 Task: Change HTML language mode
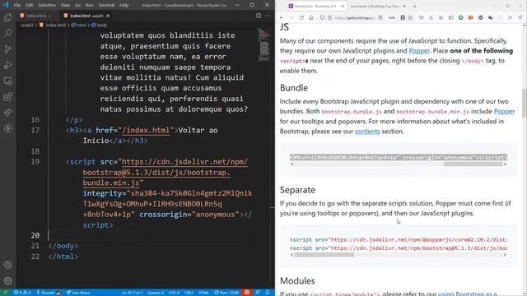click(x=203, y=293)
